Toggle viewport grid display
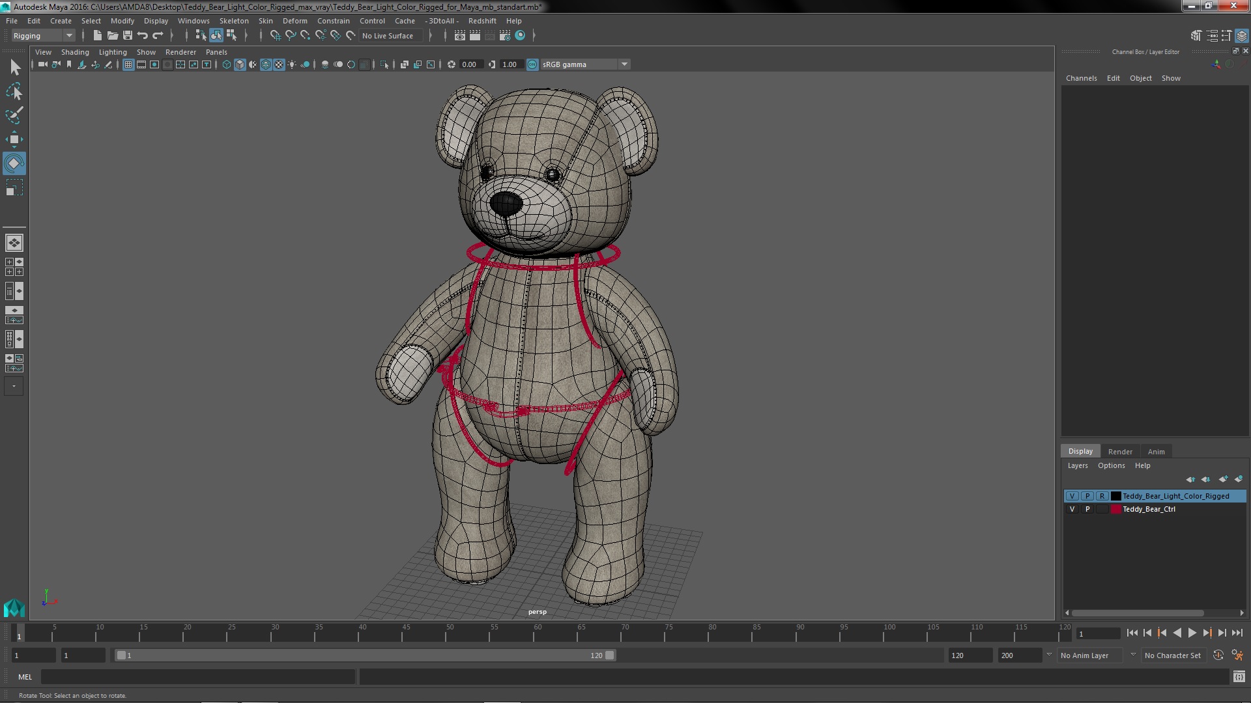The image size is (1251, 703). tap(128, 64)
